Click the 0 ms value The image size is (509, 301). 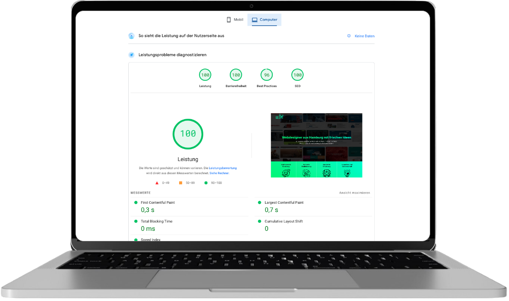click(148, 229)
